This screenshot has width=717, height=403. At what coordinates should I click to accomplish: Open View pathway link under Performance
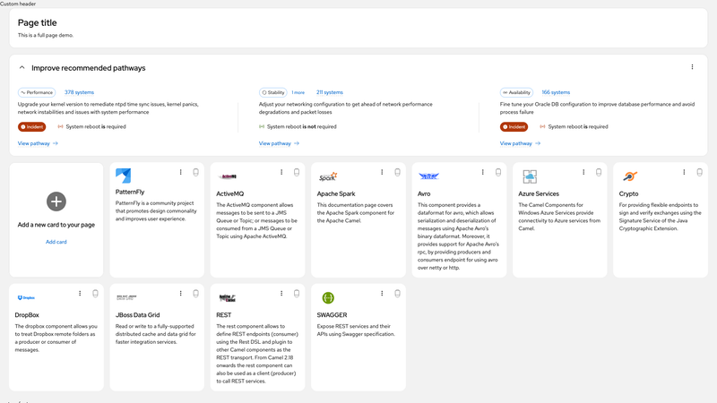(38, 143)
